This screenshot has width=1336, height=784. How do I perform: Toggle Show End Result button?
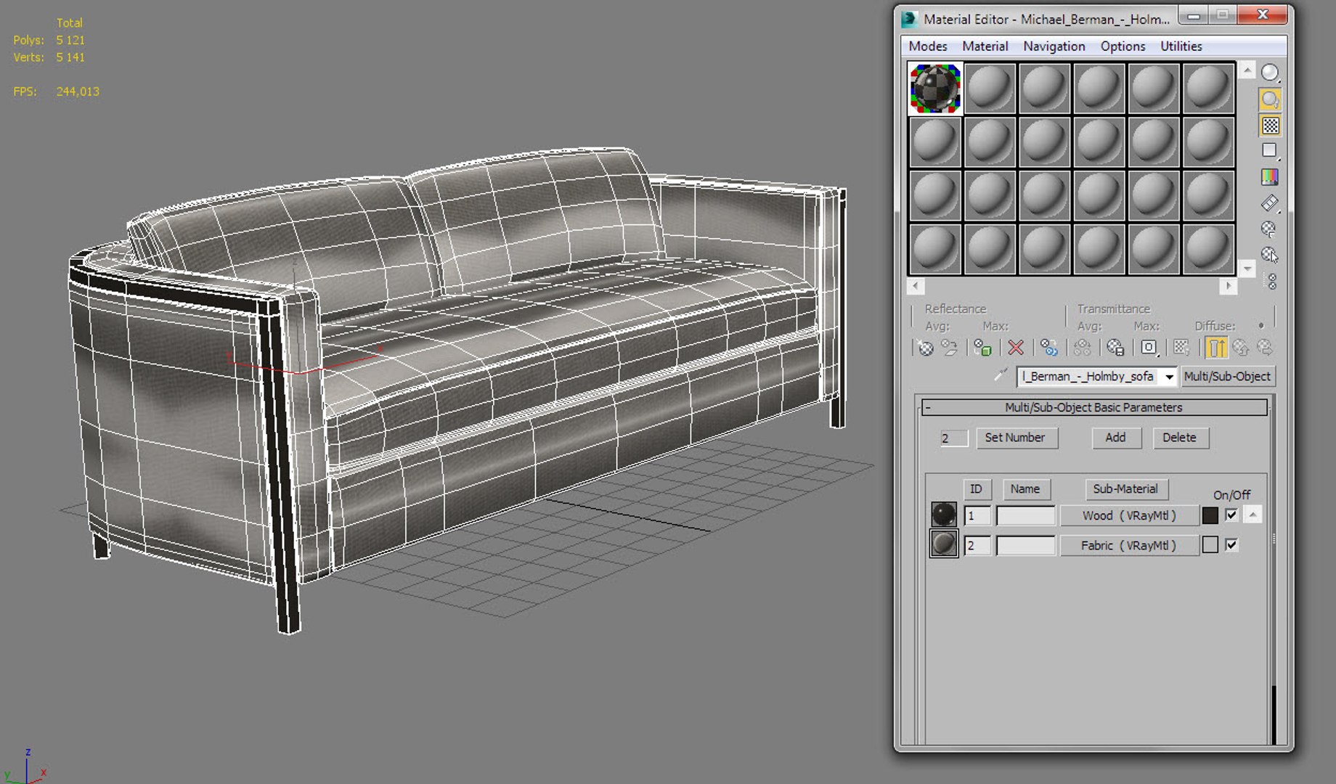[x=1216, y=348]
